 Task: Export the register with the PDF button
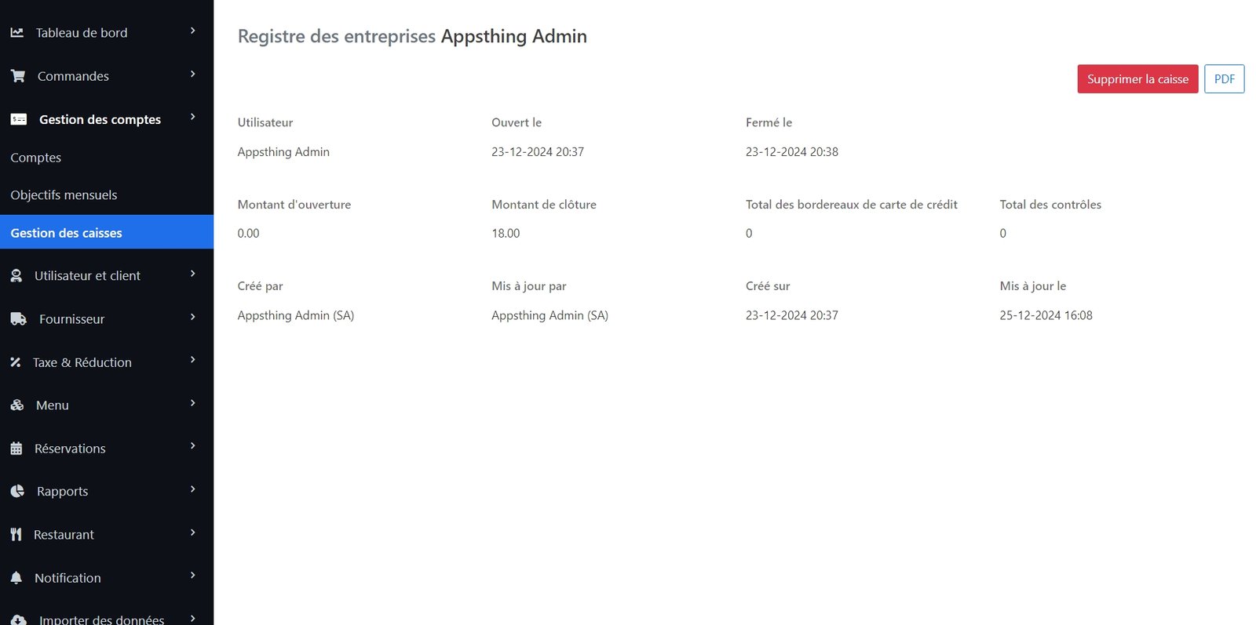[x=1224, y=79]
